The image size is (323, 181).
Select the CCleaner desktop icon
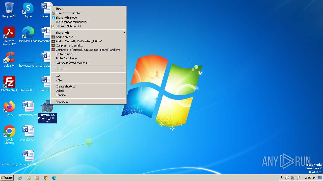tap(9, 59)
